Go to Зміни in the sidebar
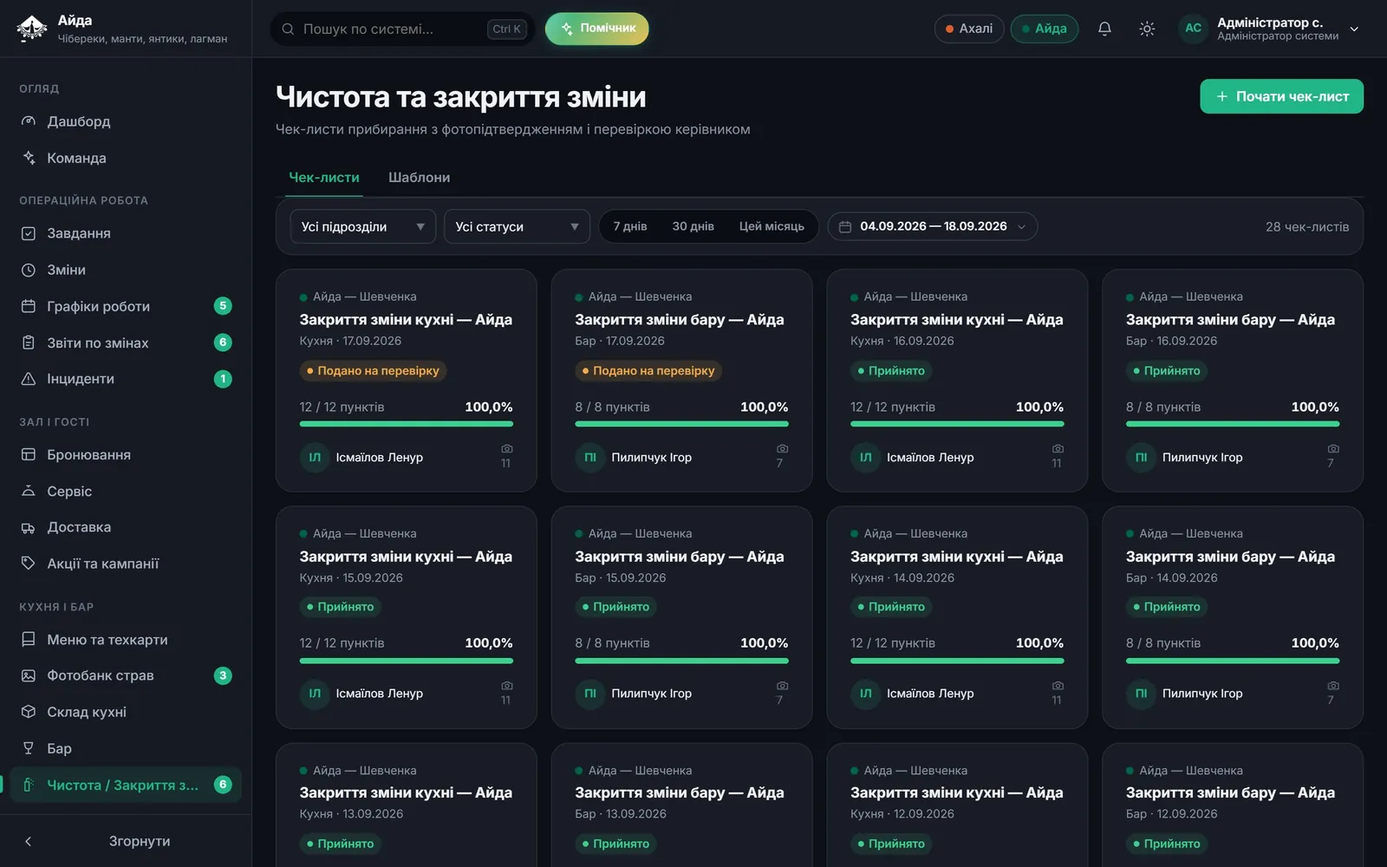Screen dimensions: 1387x867 tap(127, 270)
